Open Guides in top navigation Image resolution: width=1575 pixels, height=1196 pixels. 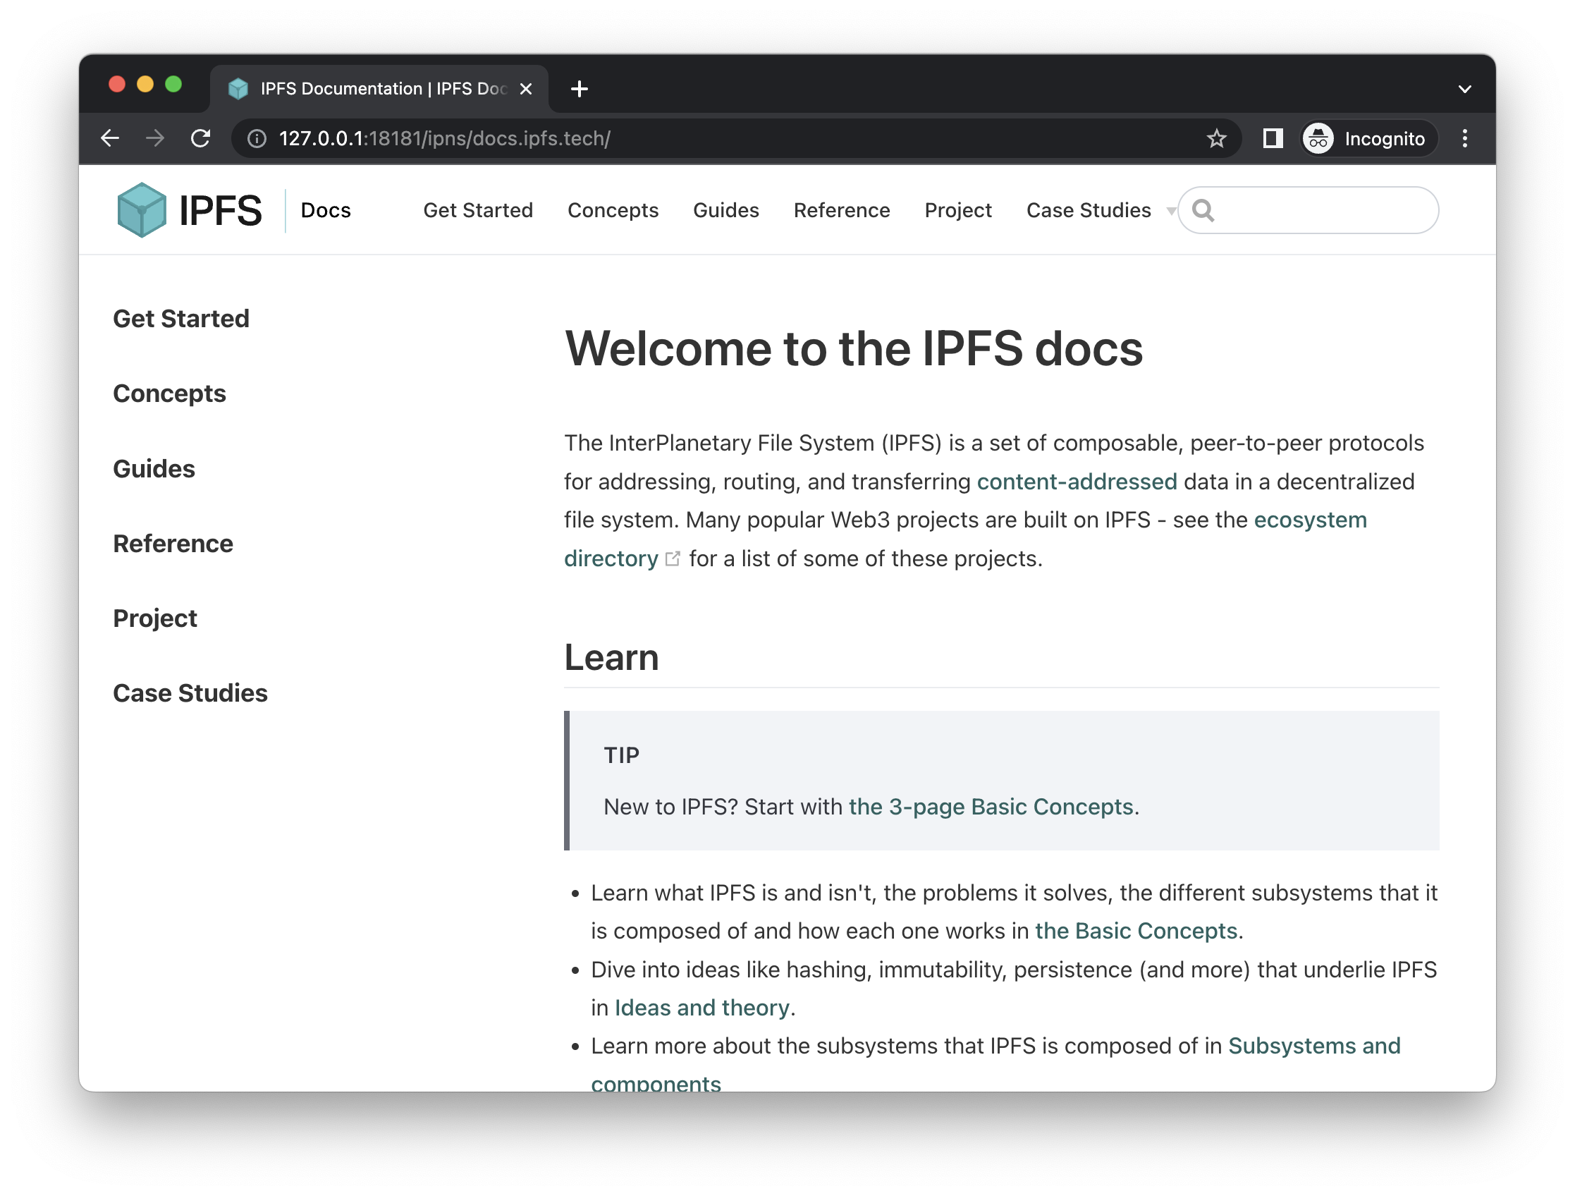coord(725,210)
